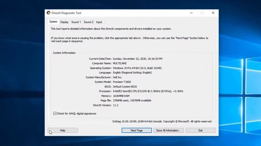261x146 pixels.
Task: Minimize the DirectX Diagnostic Tool window
Action: (191, 13)
